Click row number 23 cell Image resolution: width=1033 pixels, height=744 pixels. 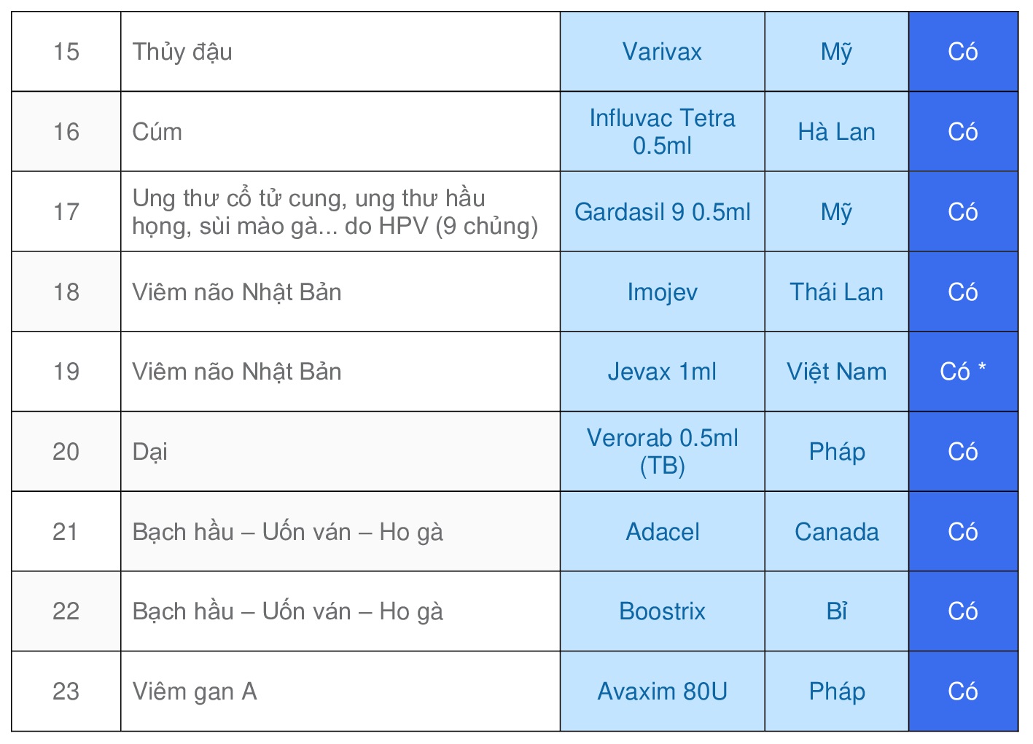pos(66,692)
